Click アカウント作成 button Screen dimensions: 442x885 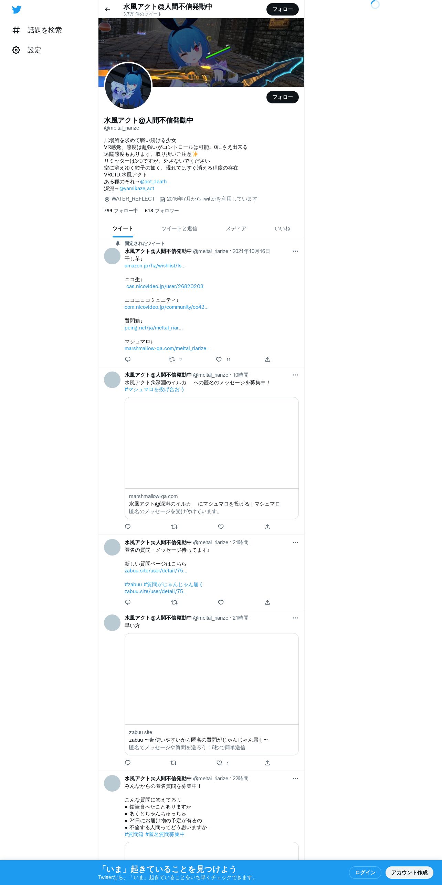coord(409,873)
